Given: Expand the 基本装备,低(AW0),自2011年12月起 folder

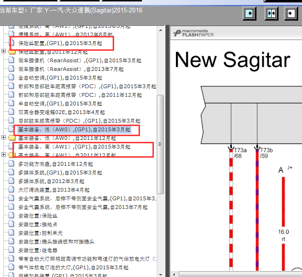Looking at the screenshot, I should [x=3, y=137].
